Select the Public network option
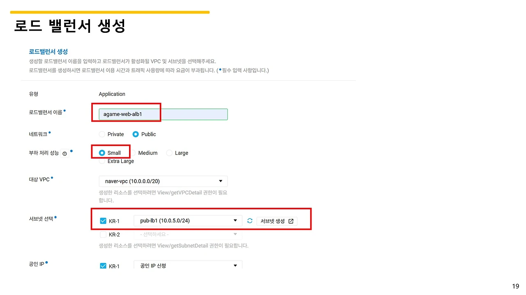 (136, 134)
